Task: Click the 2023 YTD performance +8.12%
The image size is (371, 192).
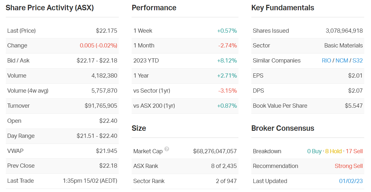Action: pos(227,61)
